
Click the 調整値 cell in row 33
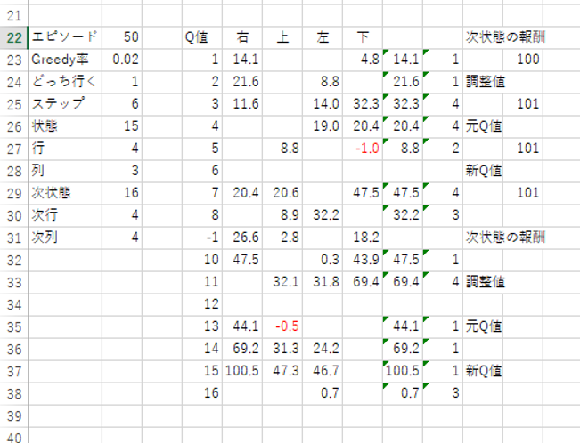coord(483,282)
